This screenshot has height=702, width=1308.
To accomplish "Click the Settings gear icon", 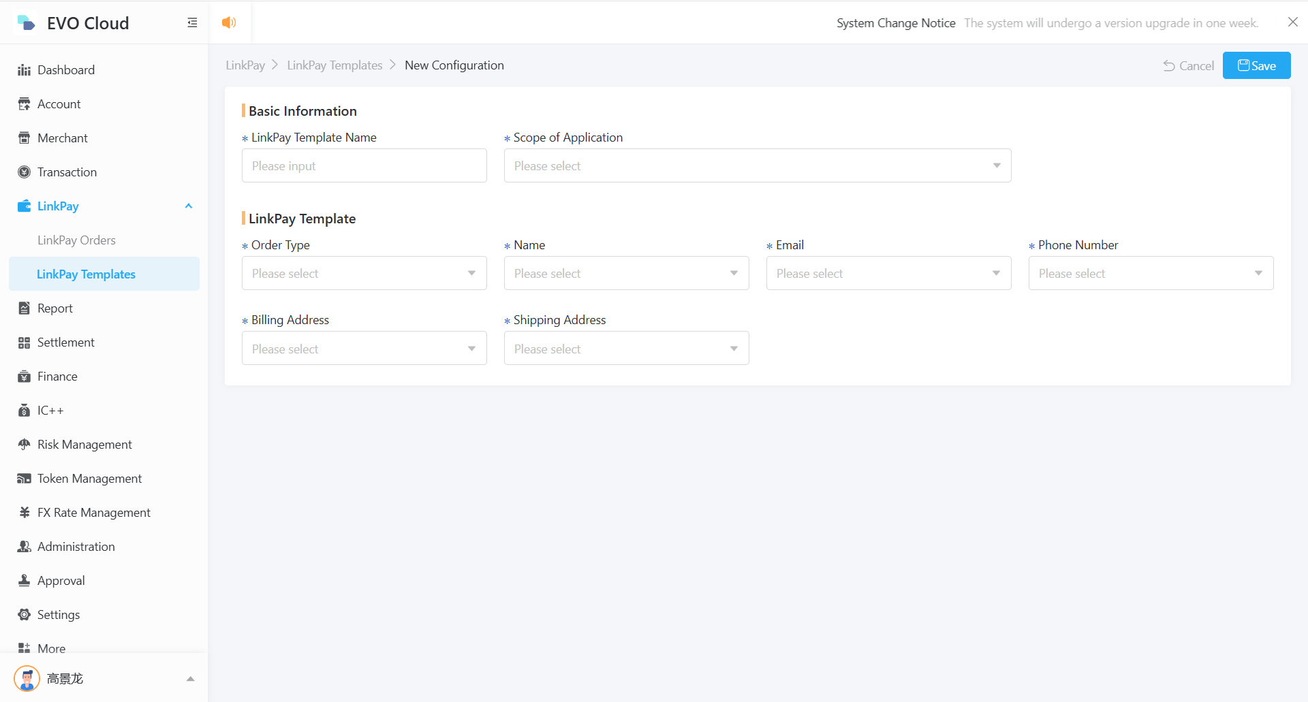I will (x=25, y=615).
